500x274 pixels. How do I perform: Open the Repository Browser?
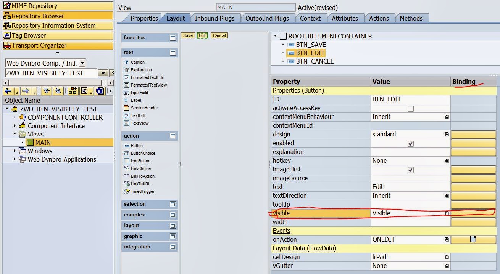coord(58,16)
